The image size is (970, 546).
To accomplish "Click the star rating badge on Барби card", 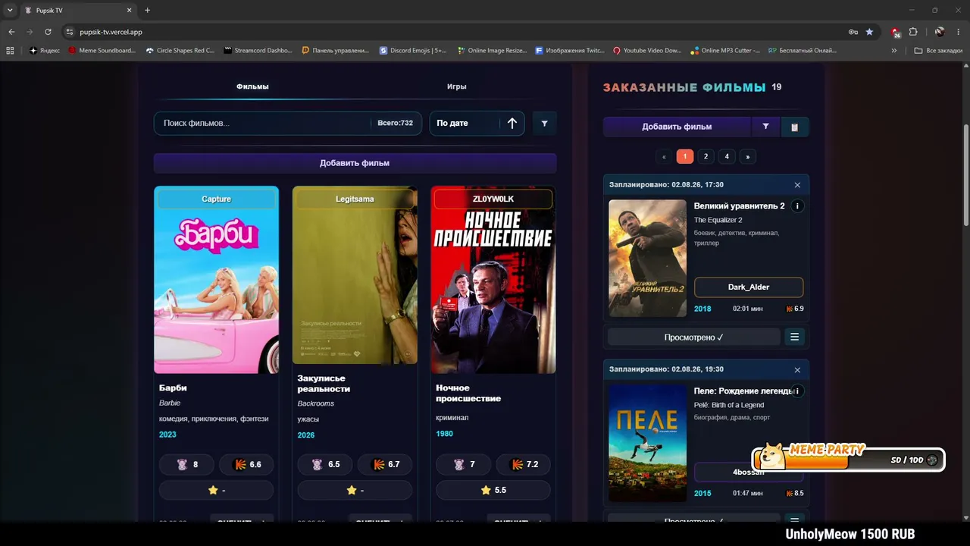I will coord(217,491).
